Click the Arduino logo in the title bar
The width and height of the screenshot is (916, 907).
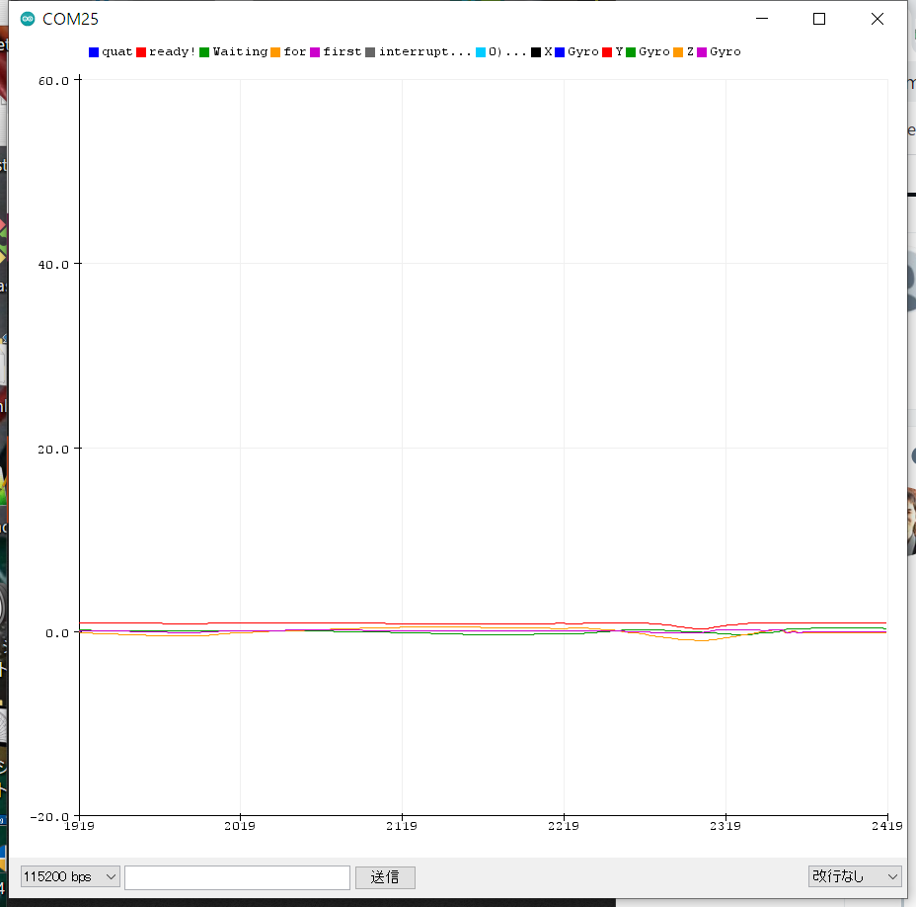pos(27,19)
